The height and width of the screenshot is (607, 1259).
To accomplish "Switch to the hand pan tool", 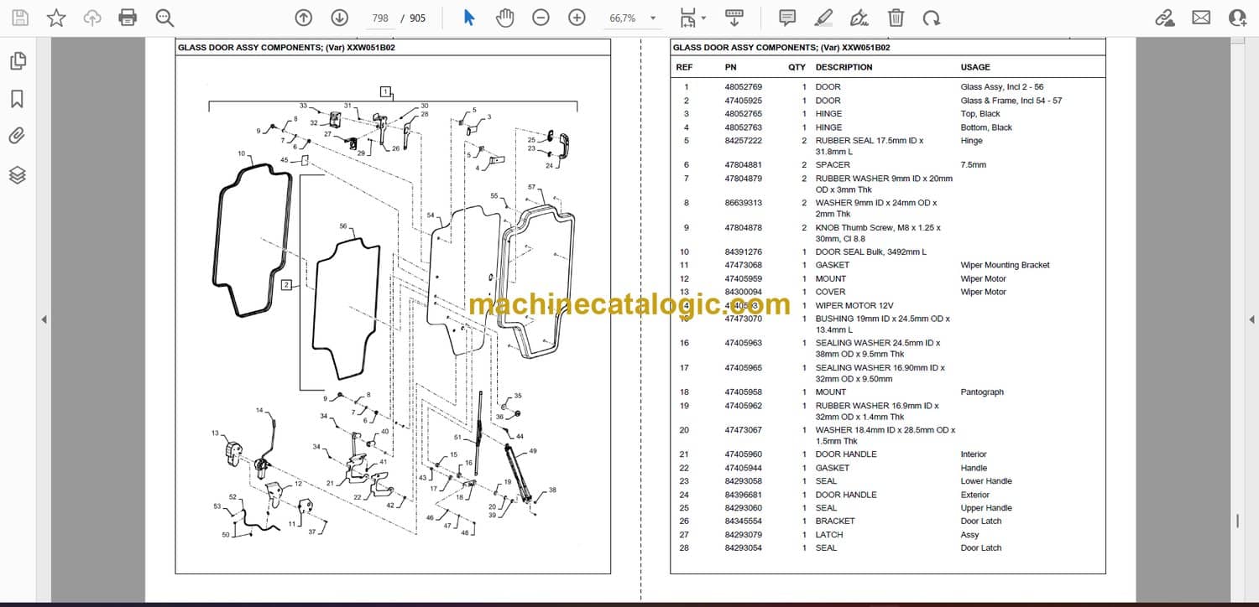I will 504,18.
